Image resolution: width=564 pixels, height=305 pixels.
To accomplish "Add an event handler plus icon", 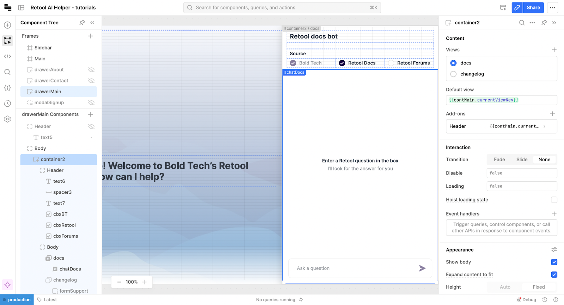I will point(554,214).
